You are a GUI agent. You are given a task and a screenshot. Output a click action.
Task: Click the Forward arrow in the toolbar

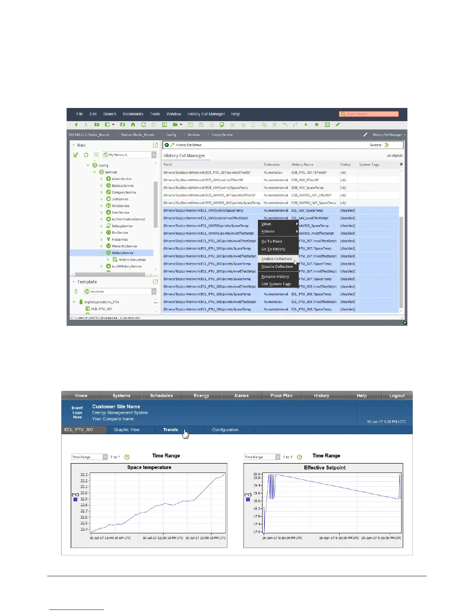86,125
